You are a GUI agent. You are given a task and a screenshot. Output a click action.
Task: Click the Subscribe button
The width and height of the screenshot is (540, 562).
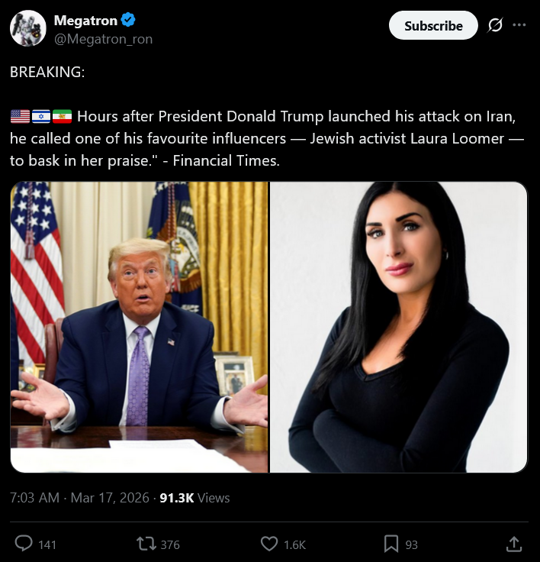pos(433,25)
